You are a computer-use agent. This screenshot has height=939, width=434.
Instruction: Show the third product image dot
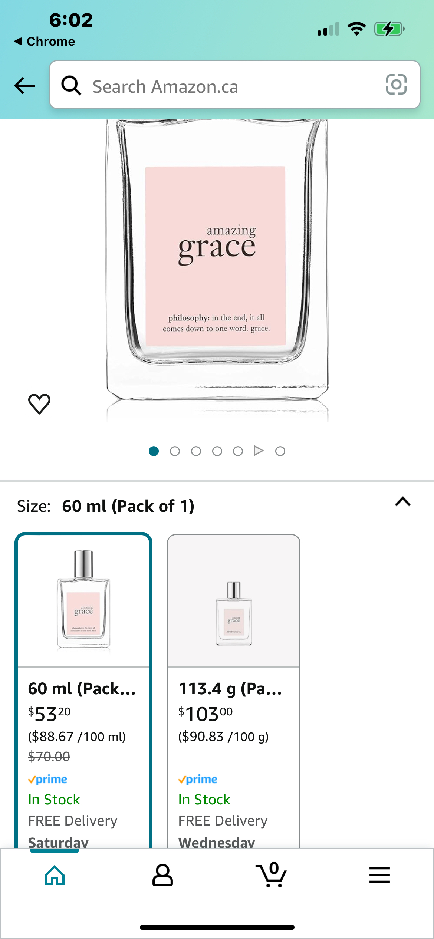(196, 451)
